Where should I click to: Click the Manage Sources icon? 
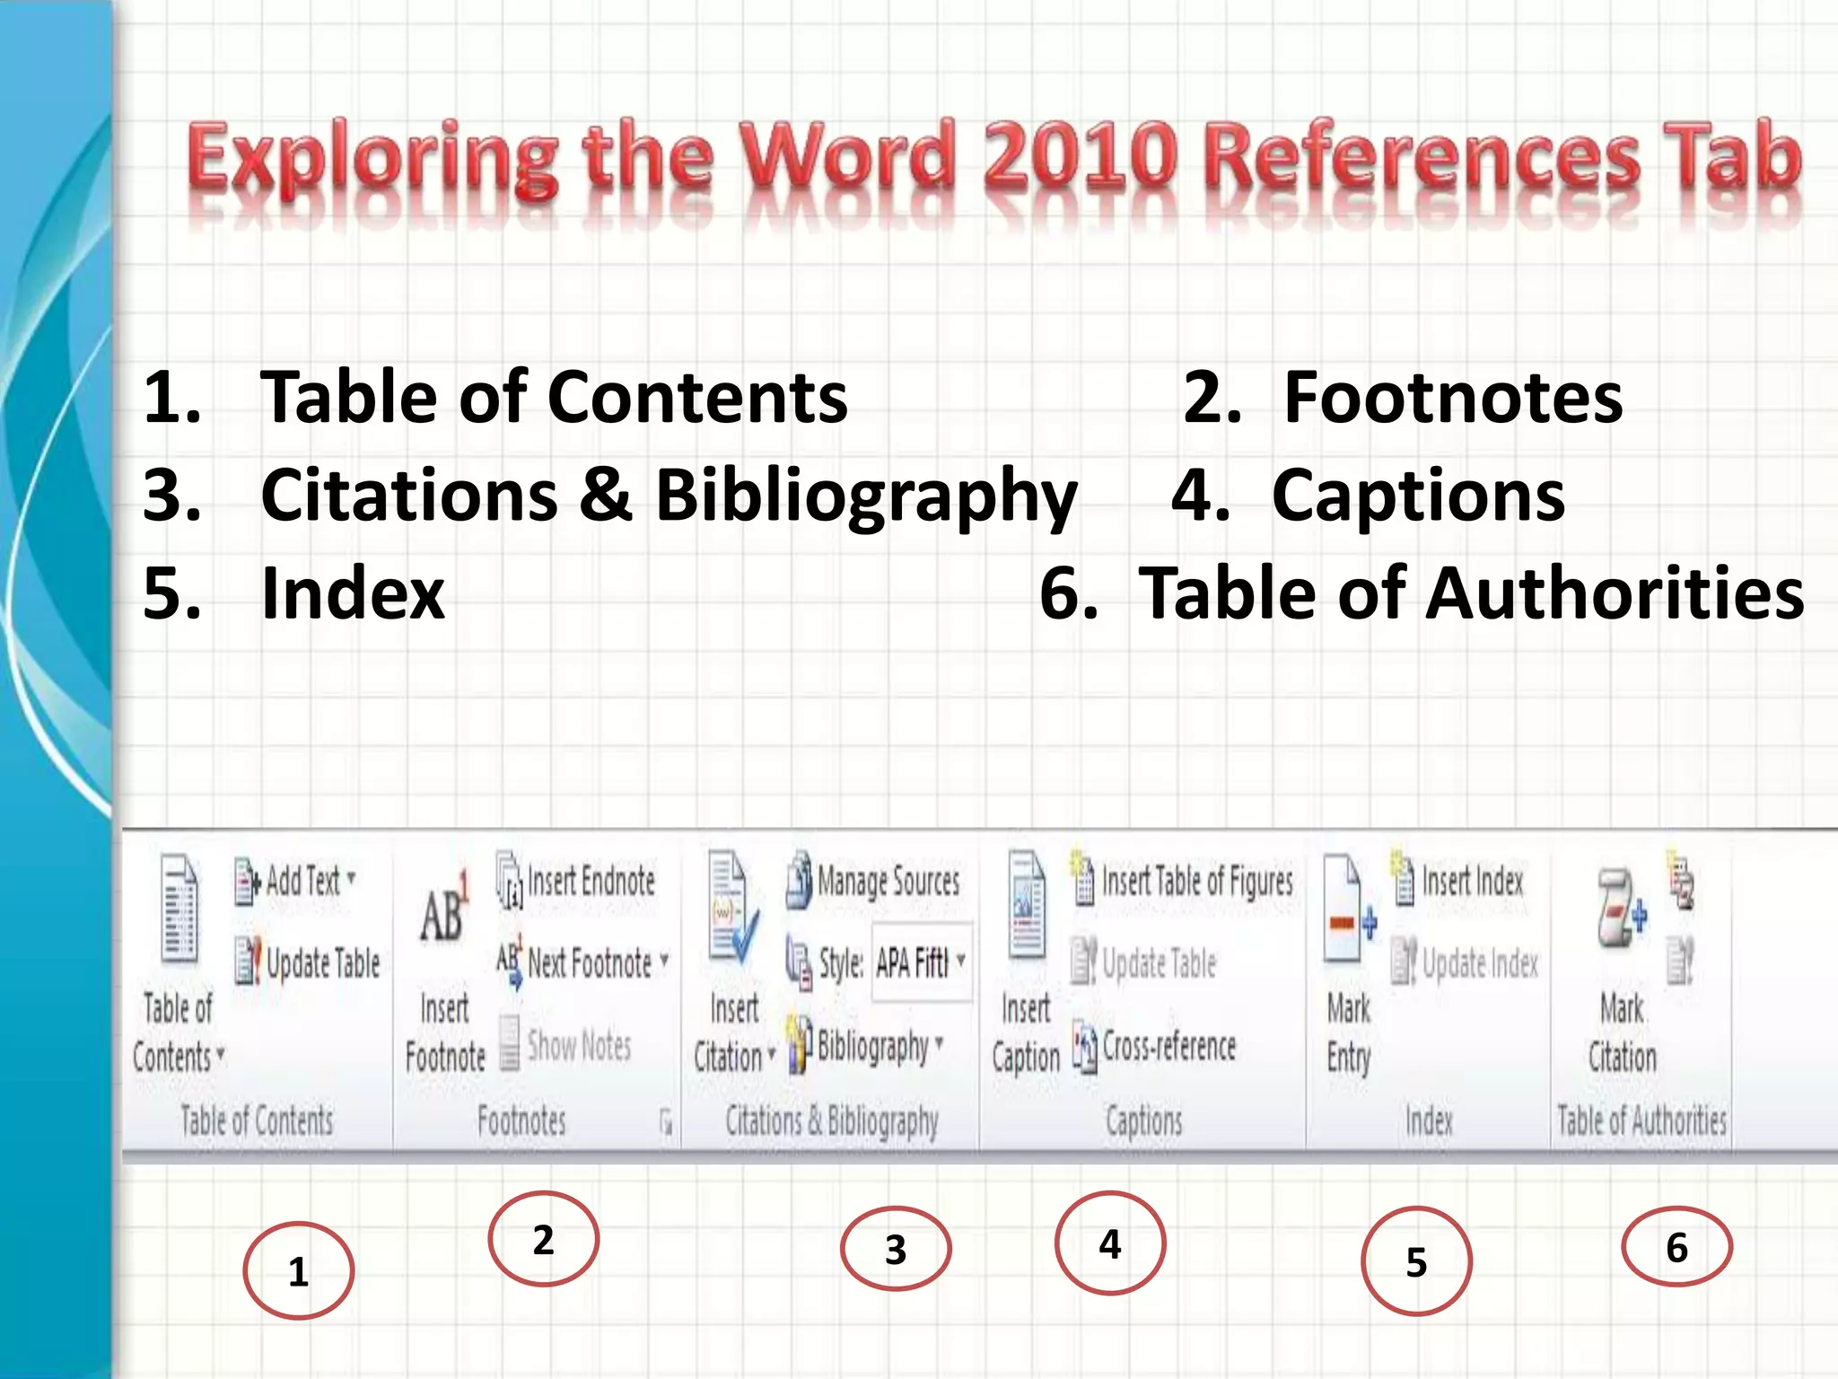coord(799,880)
